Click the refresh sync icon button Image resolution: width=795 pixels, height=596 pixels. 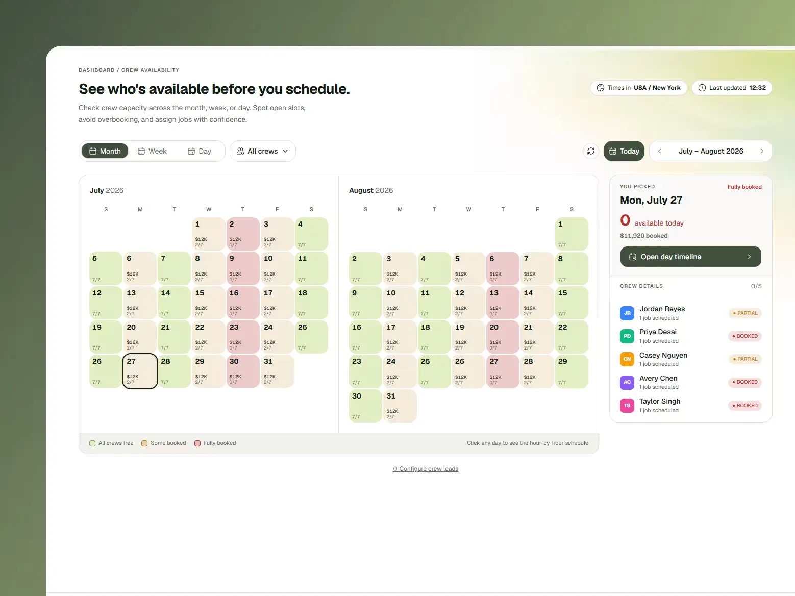(591, 151)
